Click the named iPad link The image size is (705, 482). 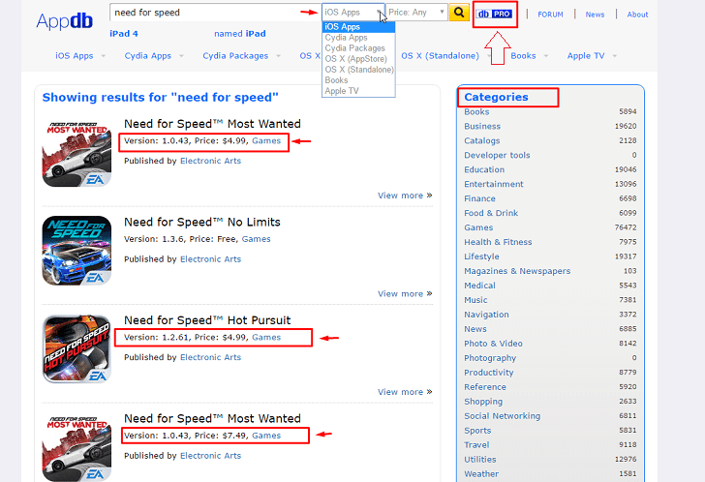pyautogui.click(x=239, y=34)
